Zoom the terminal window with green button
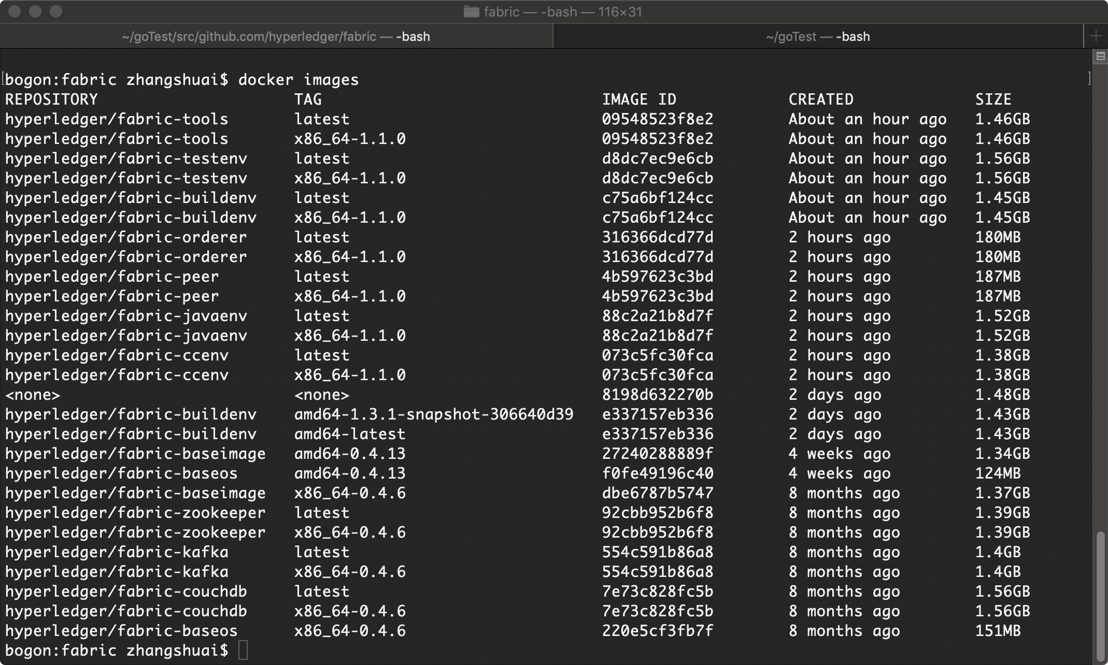Image resolution: width=1108 pixels, height=665 pixels. [x=56, y=11]
